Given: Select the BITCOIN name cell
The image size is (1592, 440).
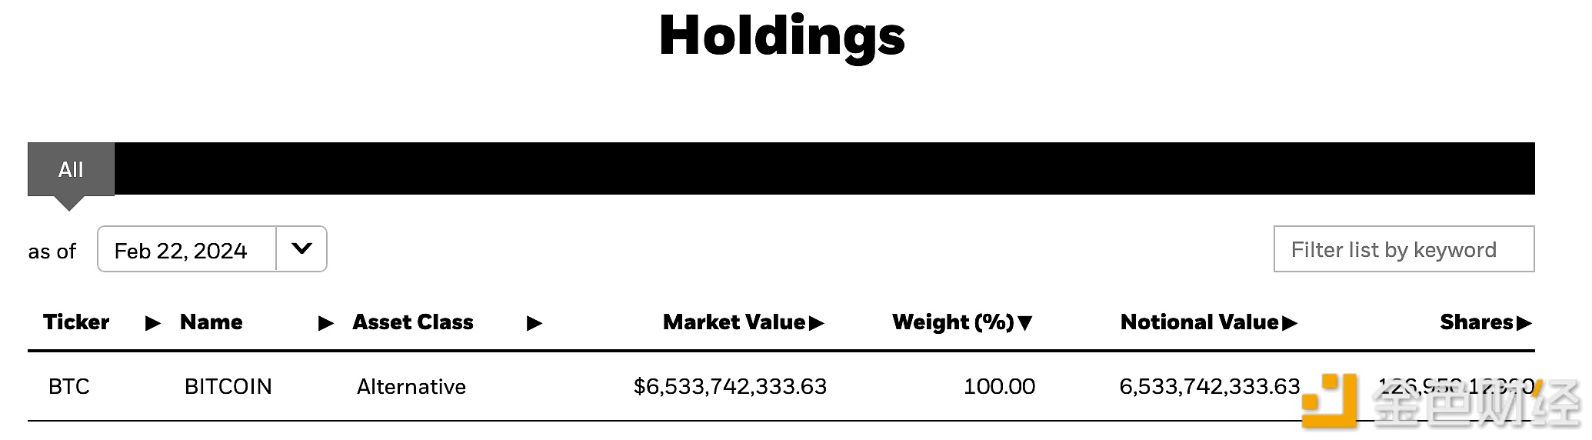Looking at the screenshot, I should [x=228, y=386].
